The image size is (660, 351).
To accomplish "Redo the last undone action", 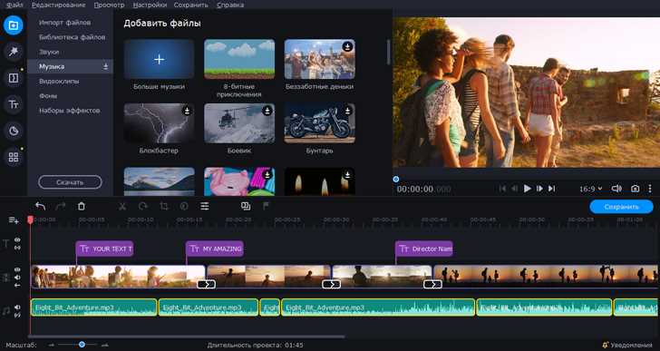I will pyautogui.click(x=61, y=206).
